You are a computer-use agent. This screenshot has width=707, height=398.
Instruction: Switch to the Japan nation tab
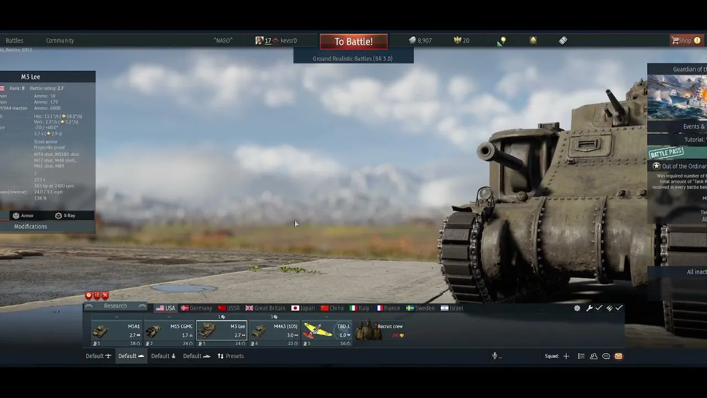[303, 308]
